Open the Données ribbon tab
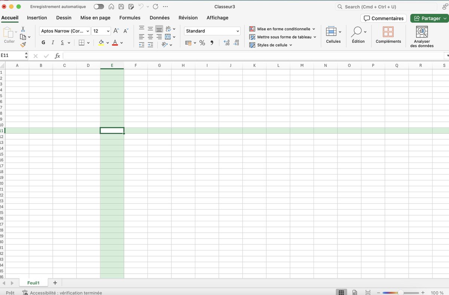Image resolution: width=449 pixels, height=295 pixels. click(x=159, y=18)
